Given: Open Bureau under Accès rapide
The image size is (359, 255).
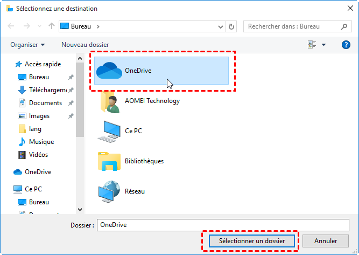Looking at the screenshot, I should tap(33, 77).
